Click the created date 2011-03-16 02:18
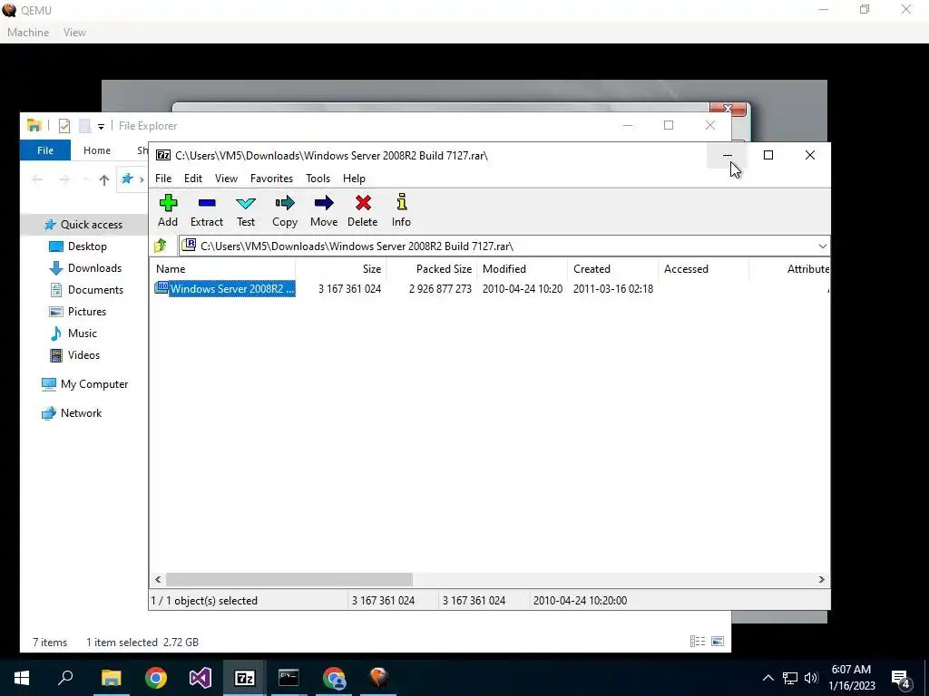Image resolution: width=929 pixels, height=696 pixels. [613, 289]
